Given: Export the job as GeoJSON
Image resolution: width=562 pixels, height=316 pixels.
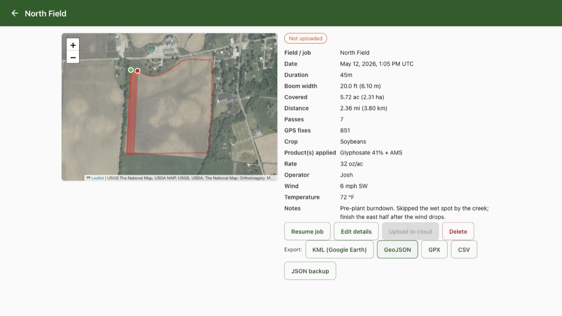Looking at the screenshot, I should (398, 249).
